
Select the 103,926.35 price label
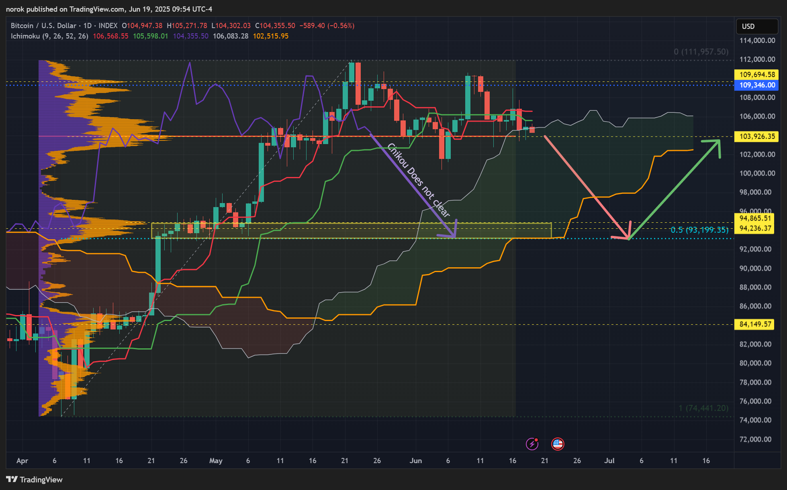click(x=756, y=136)
